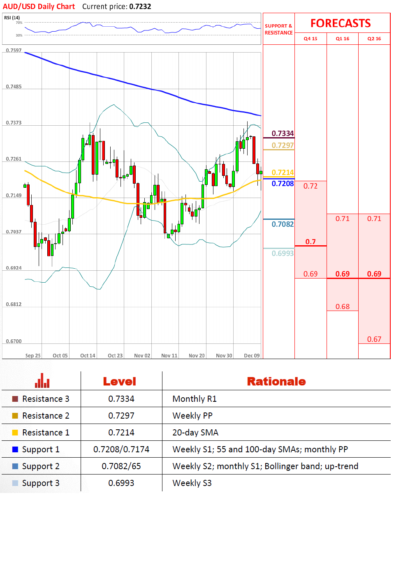Screen dimensions: 394x562
Task: Click the 'Monthly R1' rationale cell
Action: pos(195,399)
